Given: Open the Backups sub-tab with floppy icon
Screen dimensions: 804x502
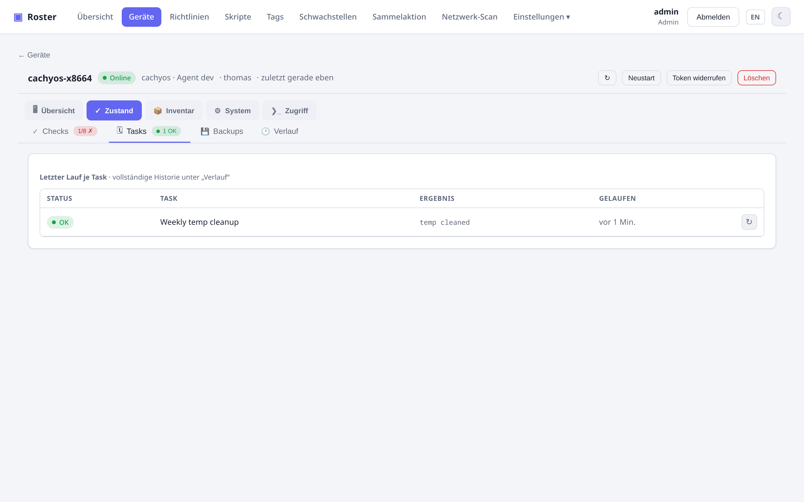Looking at the screenshot, I should click(x=222, y=131).
